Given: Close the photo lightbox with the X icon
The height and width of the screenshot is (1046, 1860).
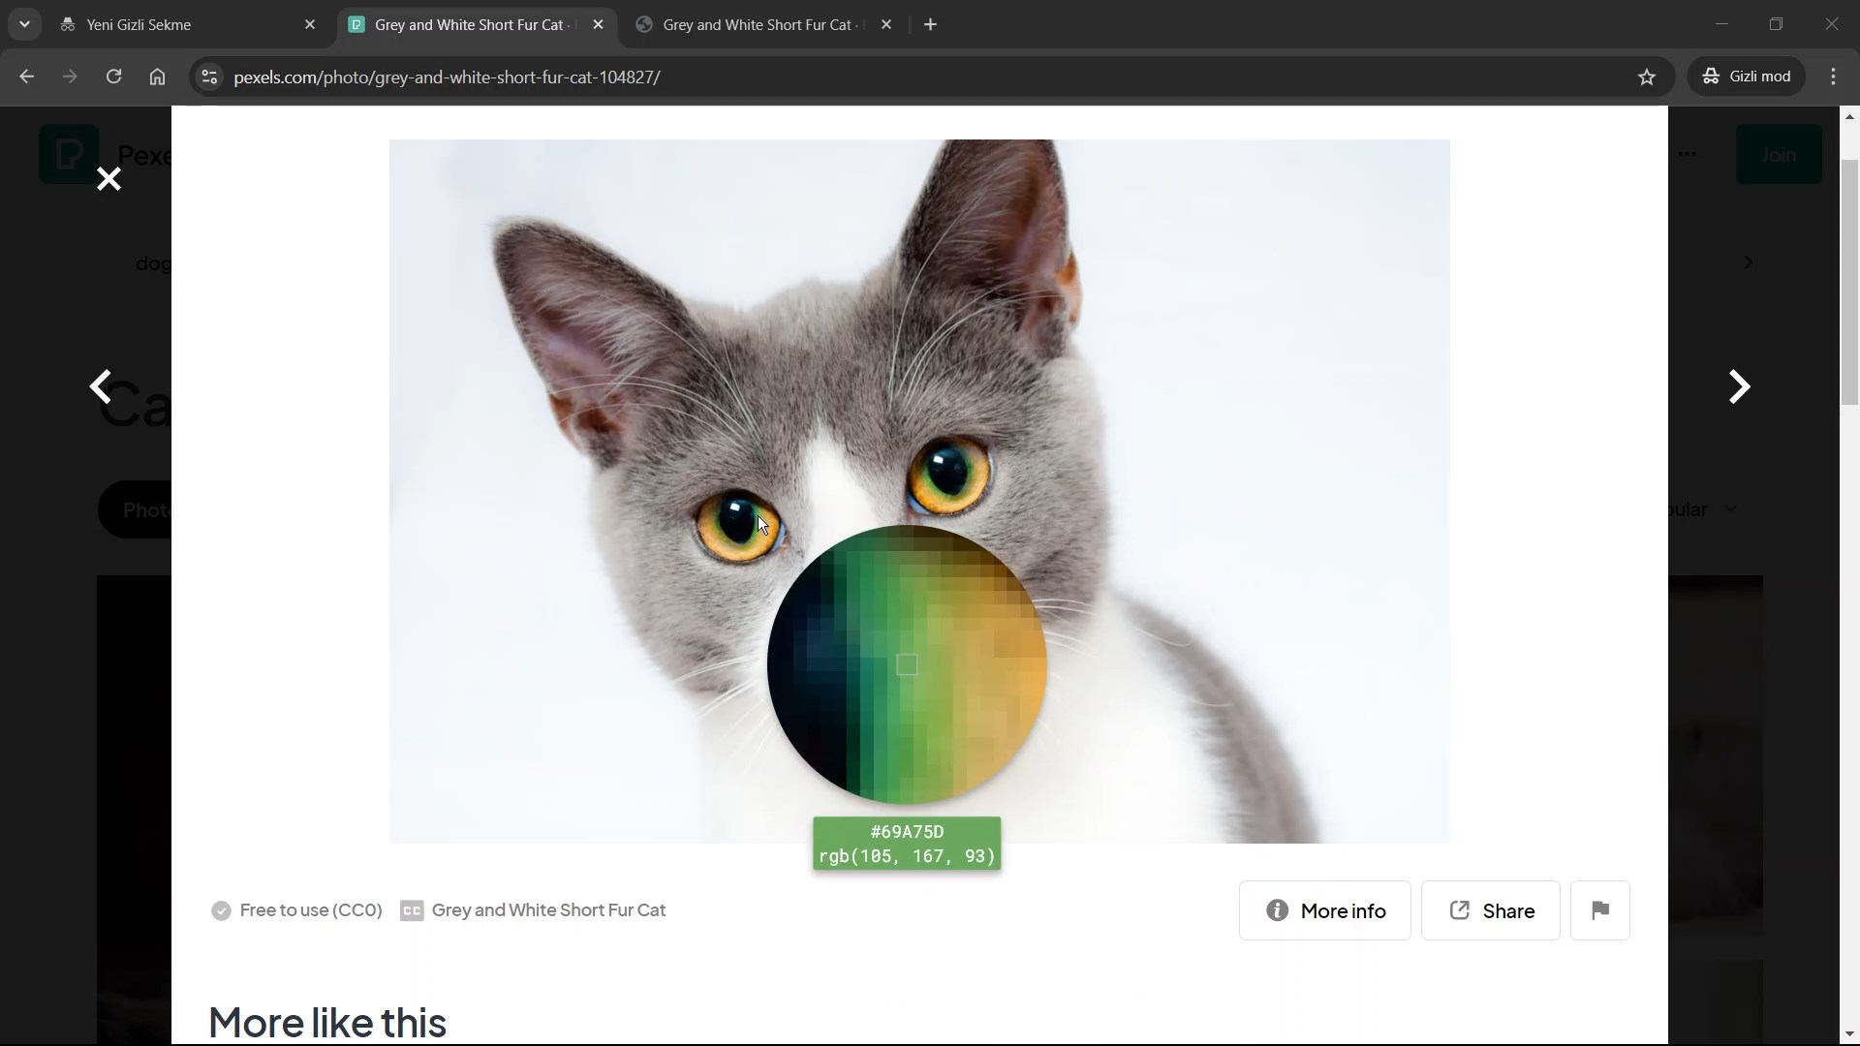Looking at the screenshot, I should 108,179.
